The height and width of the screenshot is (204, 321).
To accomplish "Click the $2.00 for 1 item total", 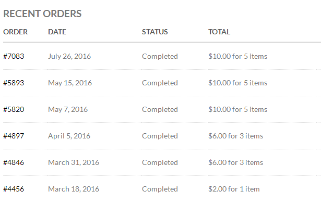I will click(234, 189).
